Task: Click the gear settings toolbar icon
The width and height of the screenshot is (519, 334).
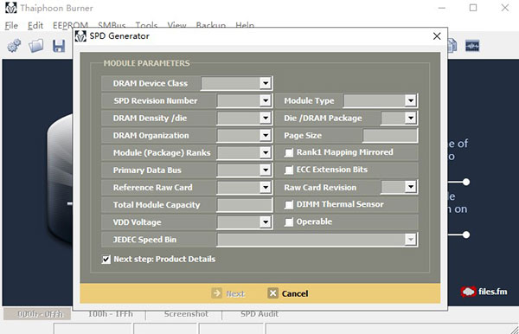Action: pos(14,46)
